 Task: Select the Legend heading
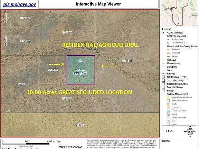tap(166, 29)
